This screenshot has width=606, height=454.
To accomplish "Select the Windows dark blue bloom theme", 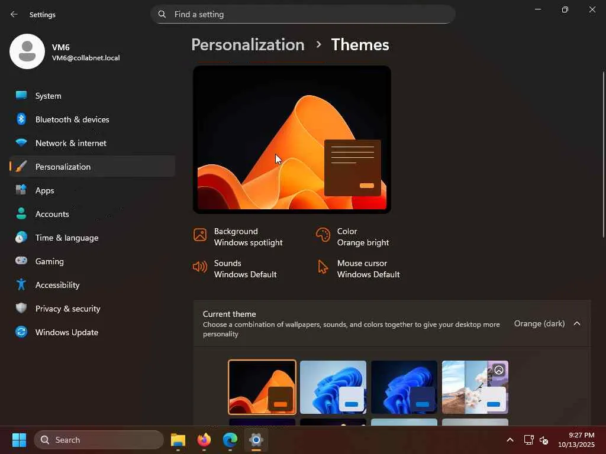I will [x=404, y=387].
